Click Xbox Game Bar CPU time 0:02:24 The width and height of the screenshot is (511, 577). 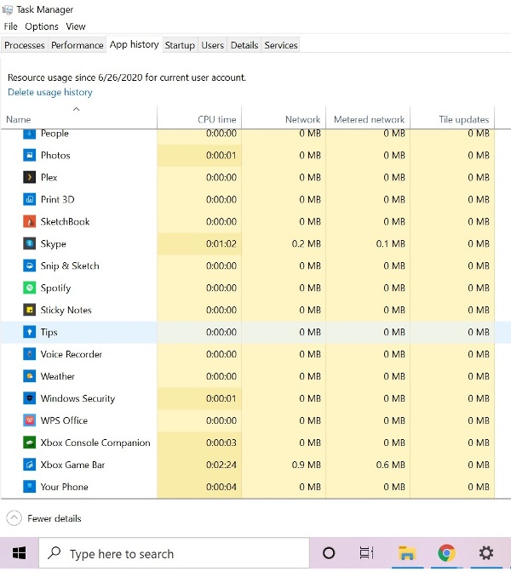pyautogui.click(x=221, y=465)
